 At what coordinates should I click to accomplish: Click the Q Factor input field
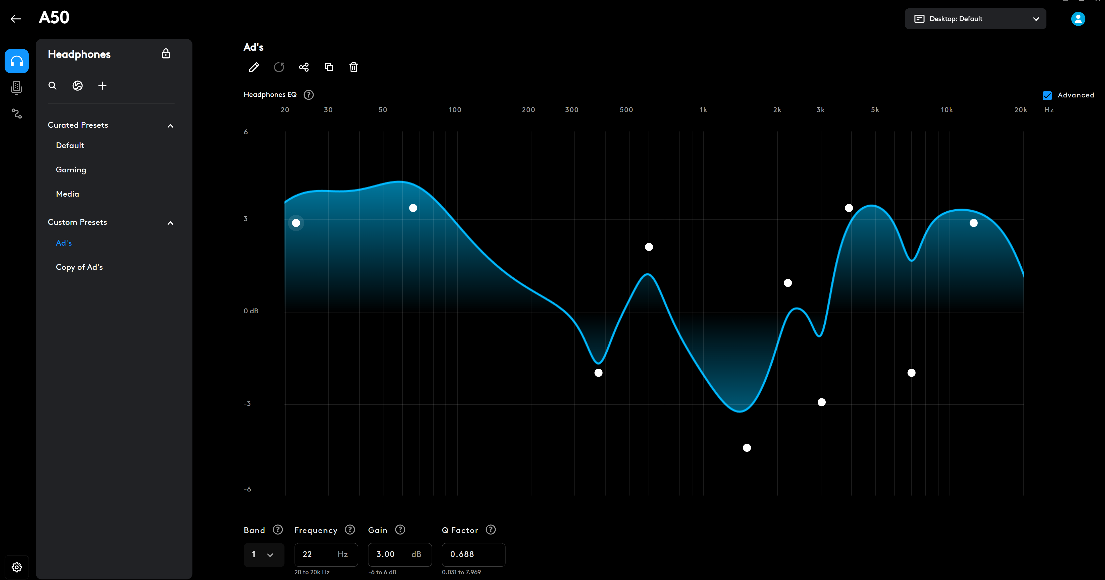pyautogui.click(x=473, y=555)
